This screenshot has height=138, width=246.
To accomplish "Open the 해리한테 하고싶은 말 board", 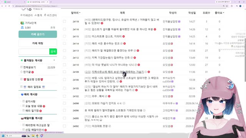I will [x=37, y=125].
